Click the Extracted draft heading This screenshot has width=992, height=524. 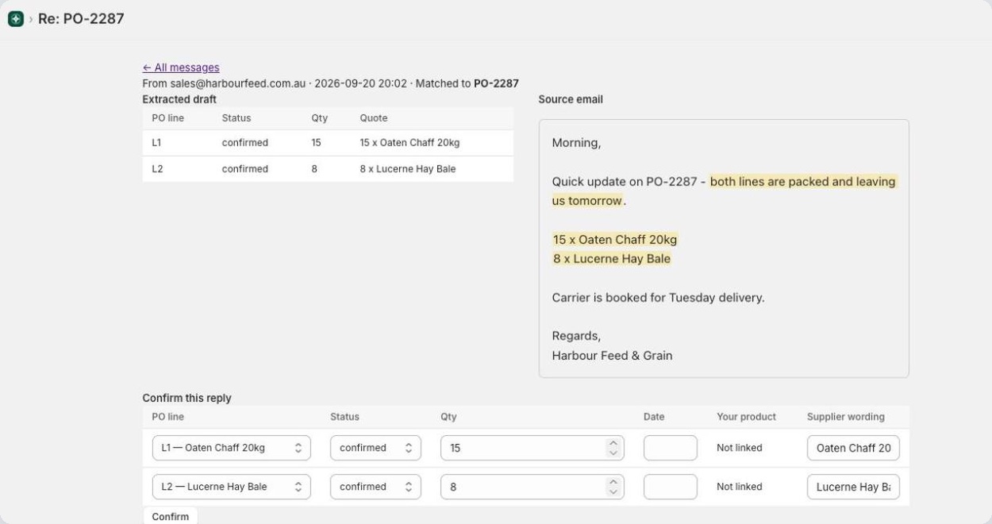tap(179, 99)
